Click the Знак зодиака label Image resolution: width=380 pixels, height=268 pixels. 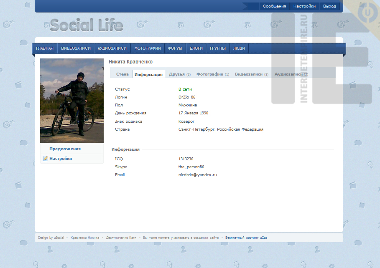128,121
